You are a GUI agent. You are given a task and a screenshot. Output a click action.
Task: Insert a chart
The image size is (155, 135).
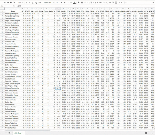[116, 3]
